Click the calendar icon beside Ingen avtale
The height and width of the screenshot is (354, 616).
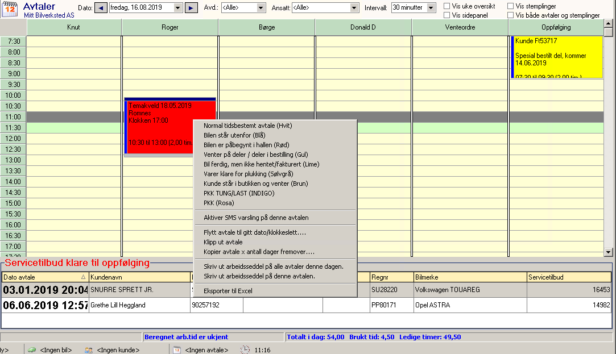click(177, 349)
